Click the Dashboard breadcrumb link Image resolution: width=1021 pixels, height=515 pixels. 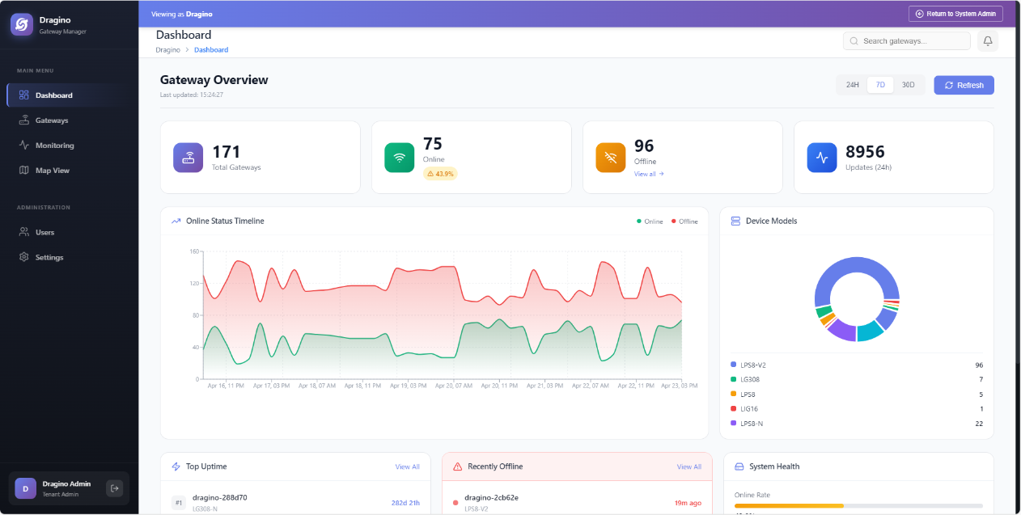pyautogui.click(x=211, y=50)
